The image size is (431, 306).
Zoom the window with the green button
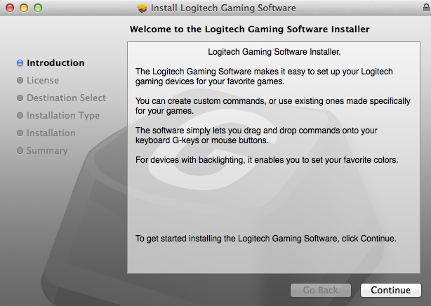pyautogui.click(x=37, y=8)
